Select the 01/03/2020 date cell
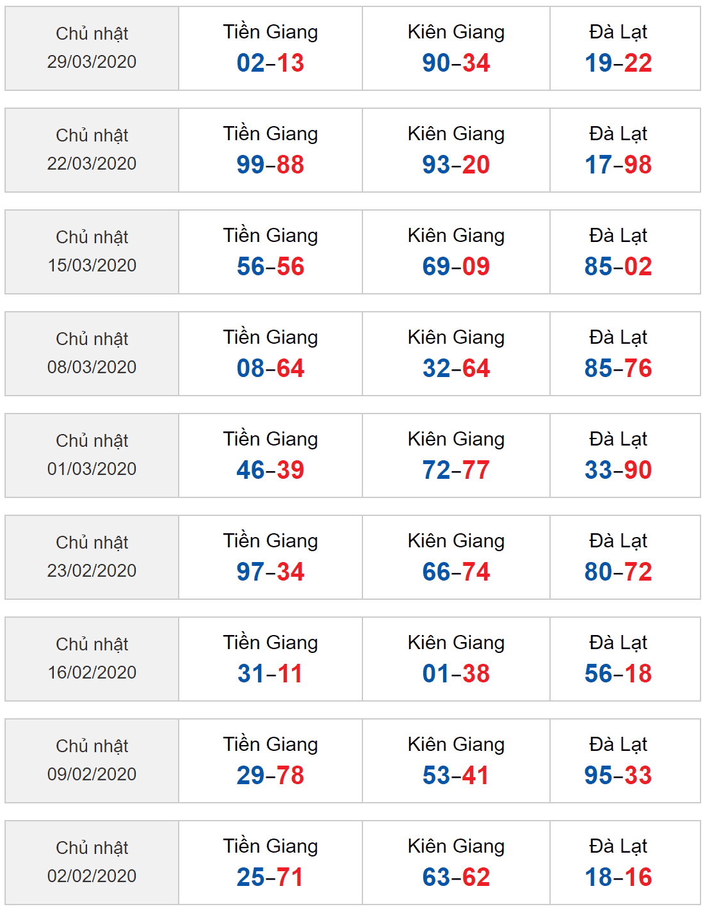 coord(92,455)
